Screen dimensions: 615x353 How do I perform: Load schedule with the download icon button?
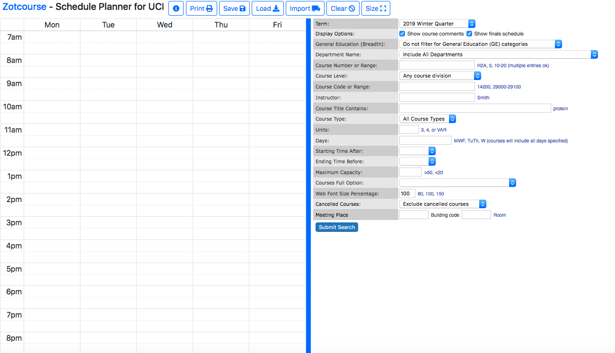coord(268,9)
